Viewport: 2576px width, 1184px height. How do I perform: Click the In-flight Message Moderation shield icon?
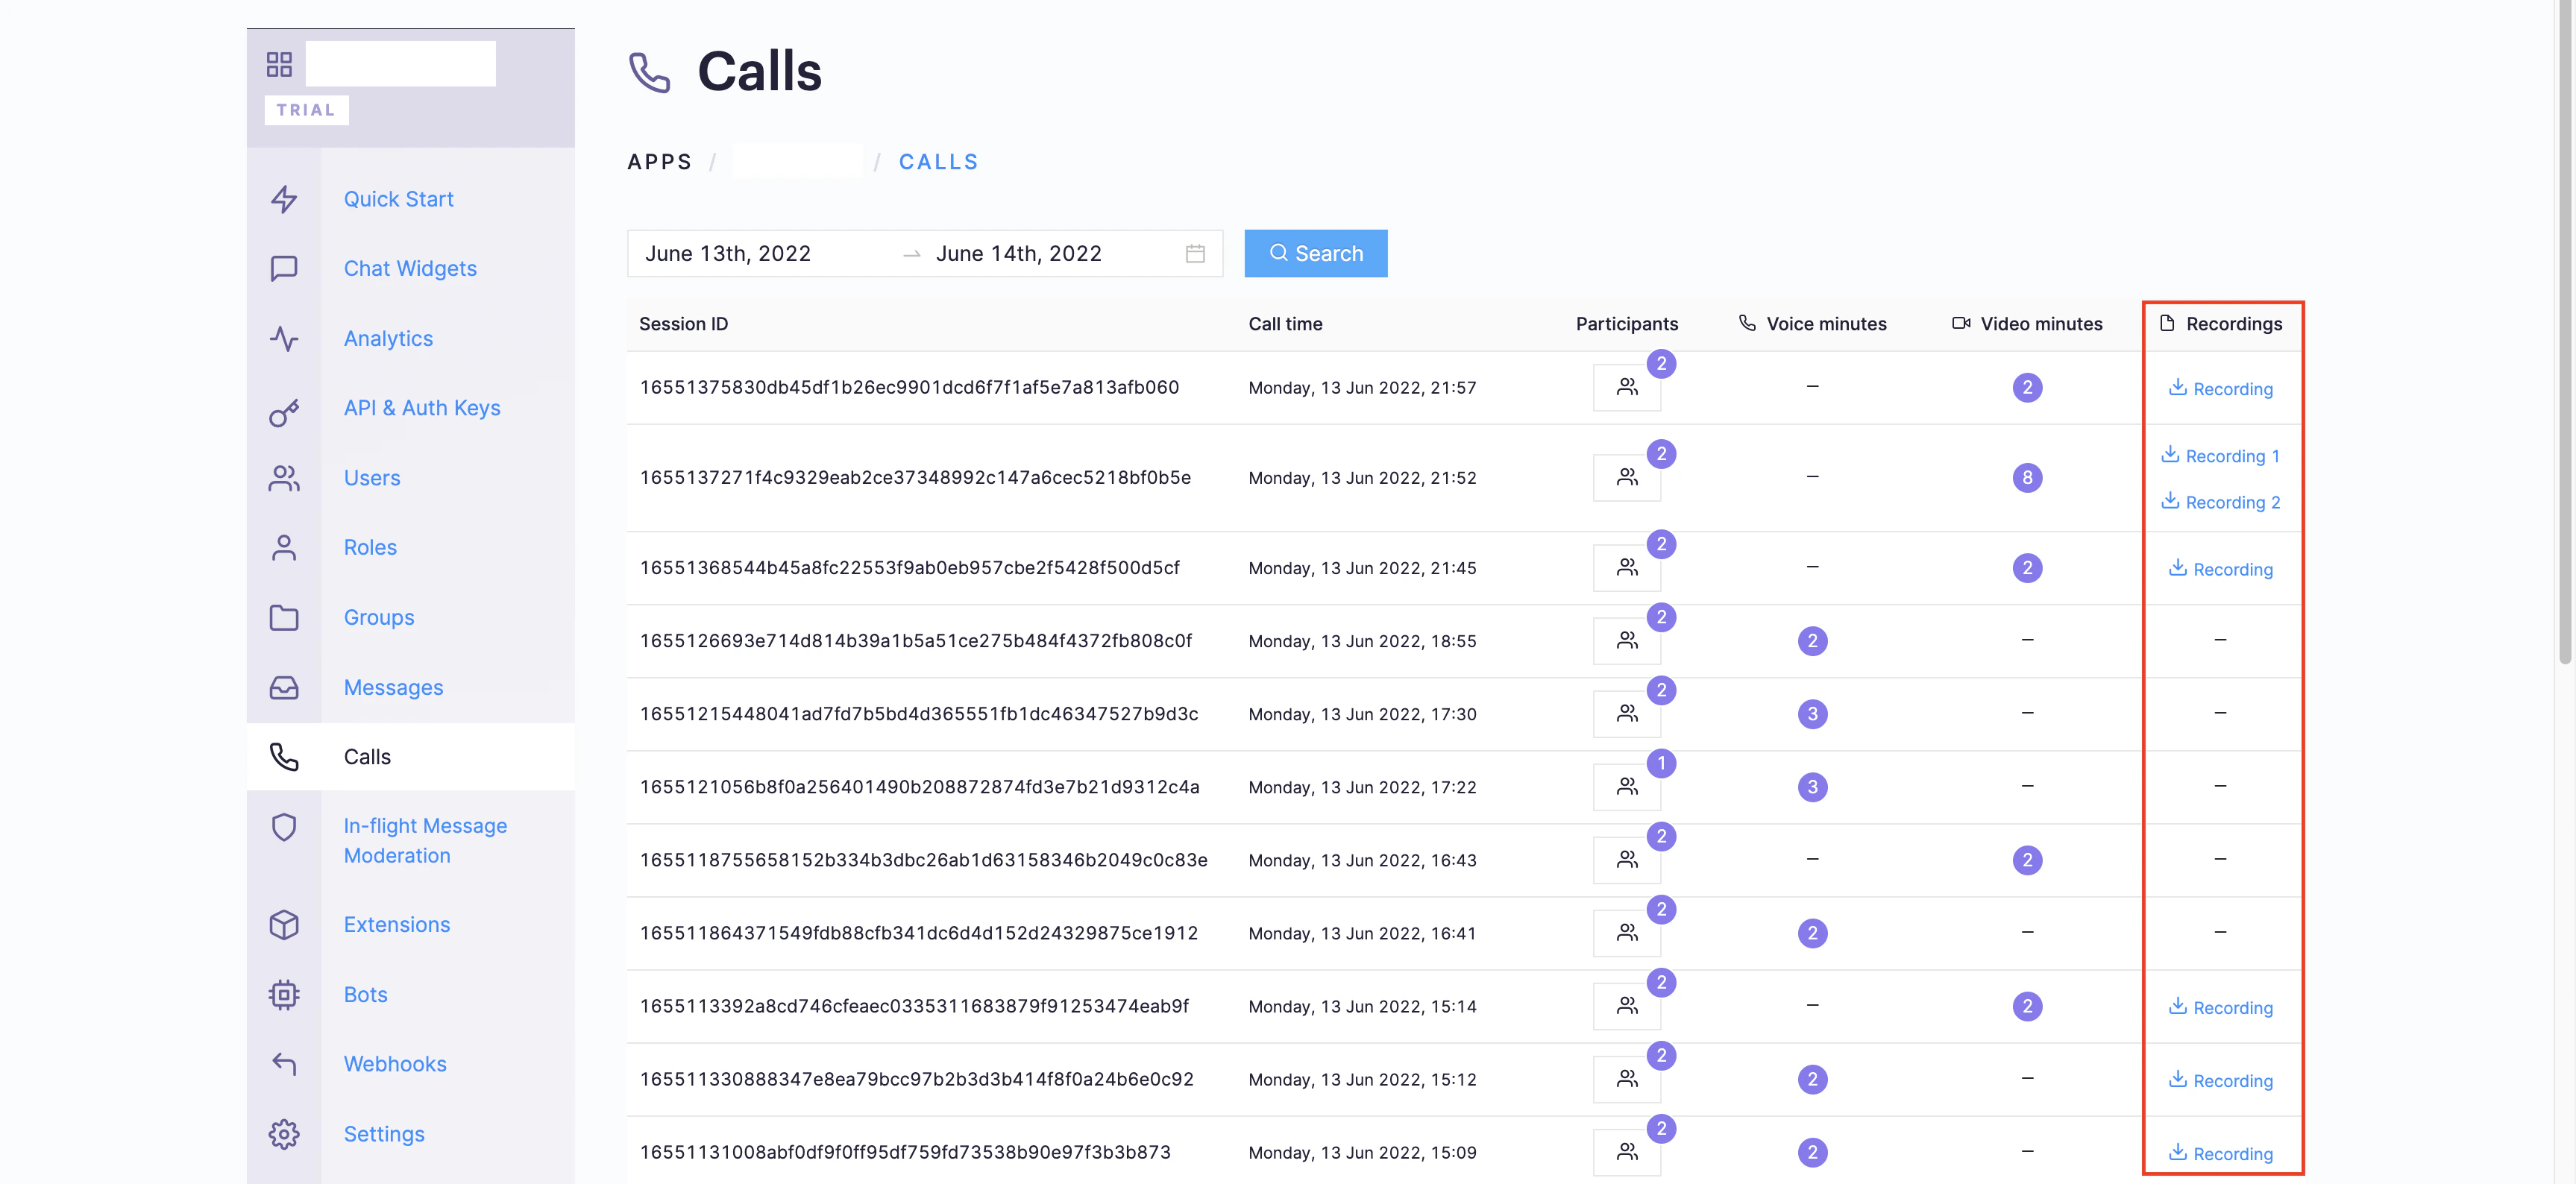(284, 827)
